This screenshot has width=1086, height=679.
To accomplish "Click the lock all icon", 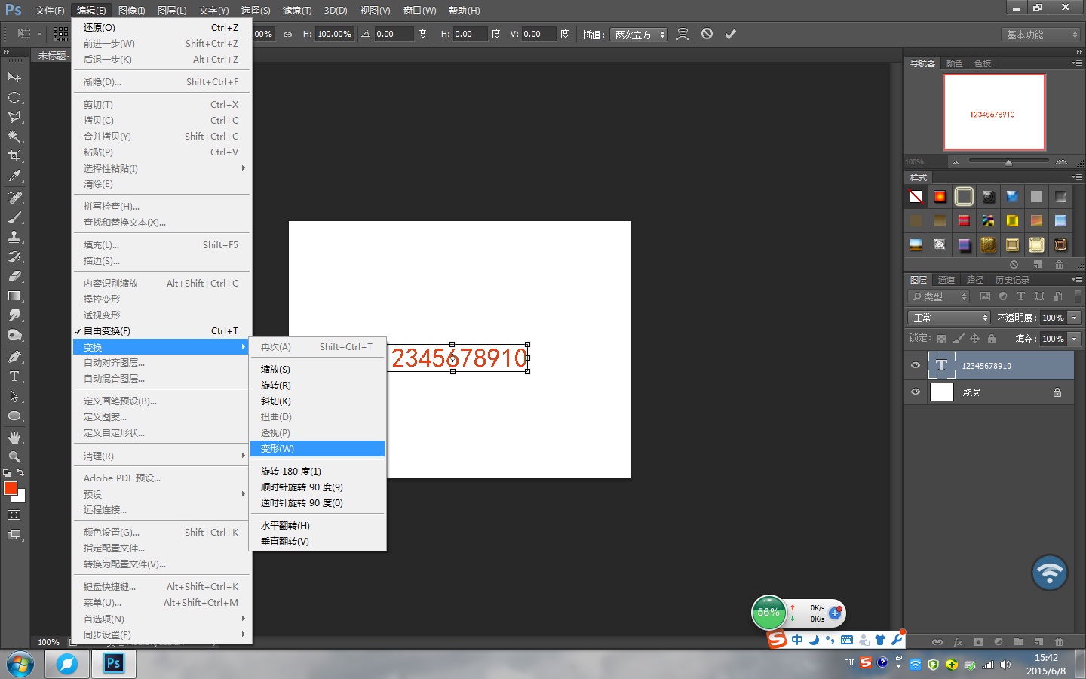I will click(992, 339).
